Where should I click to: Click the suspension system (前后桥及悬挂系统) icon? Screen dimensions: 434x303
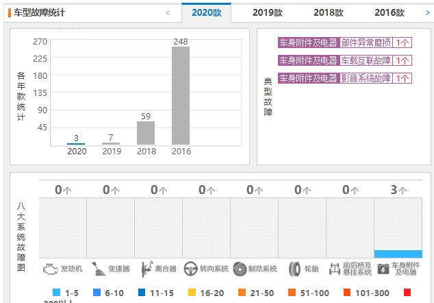335,269
